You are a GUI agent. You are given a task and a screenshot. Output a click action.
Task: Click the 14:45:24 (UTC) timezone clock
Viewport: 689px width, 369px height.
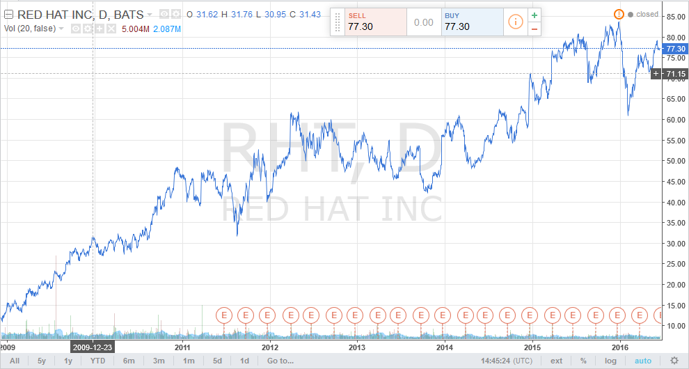[506, 361]
